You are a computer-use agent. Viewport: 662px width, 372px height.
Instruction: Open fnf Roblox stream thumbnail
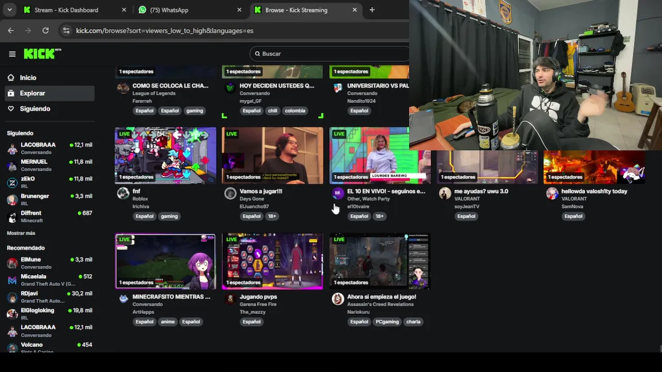[x=165, y=156]
